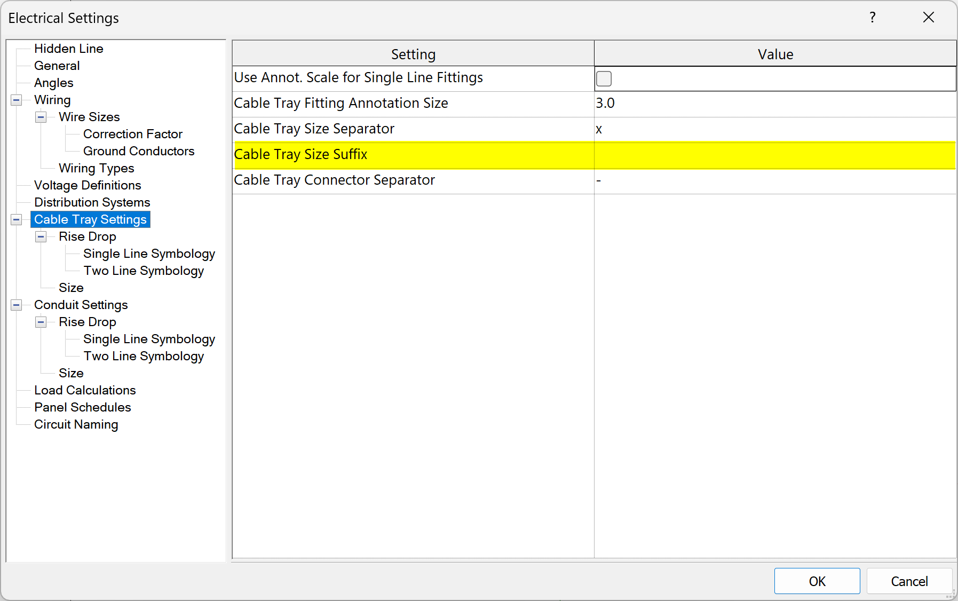The image size is (958, 601).
Task: Cancel the Electrical Settings dialog
Action: [x=909, y=581]
